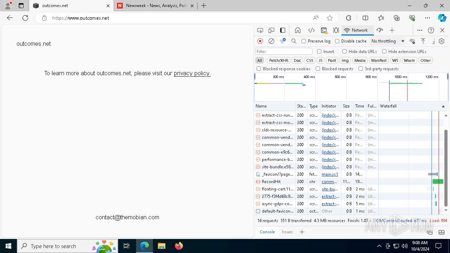Image resolution: width=450 pixels, height=253 pixels.
Task: Go back to previous page
Action: coord(10,18)
